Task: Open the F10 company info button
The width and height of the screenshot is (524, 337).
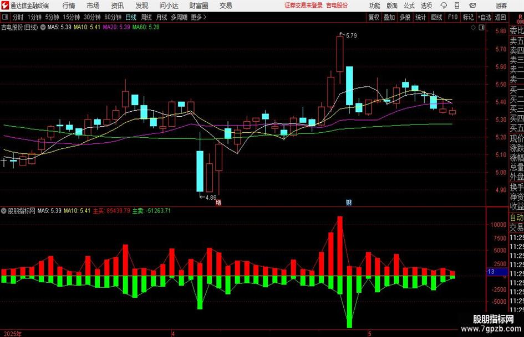Action: (453, 17)
